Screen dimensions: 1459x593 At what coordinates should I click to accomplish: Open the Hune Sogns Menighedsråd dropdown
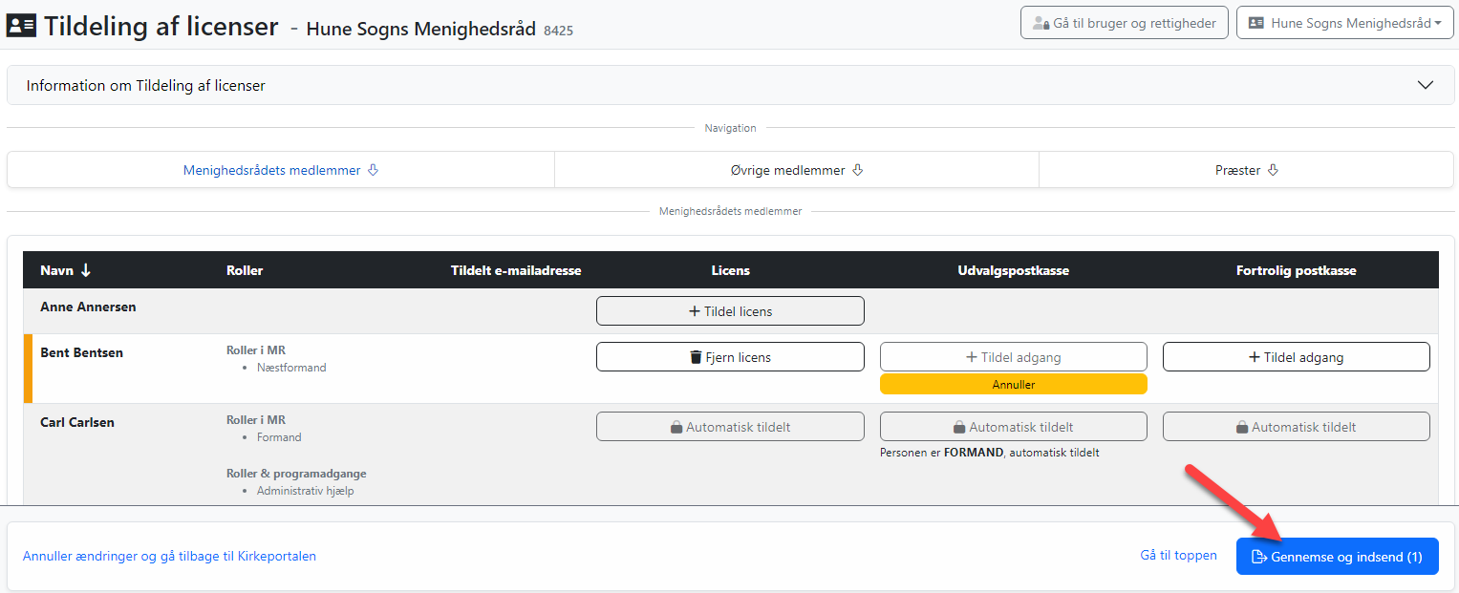1344,23
